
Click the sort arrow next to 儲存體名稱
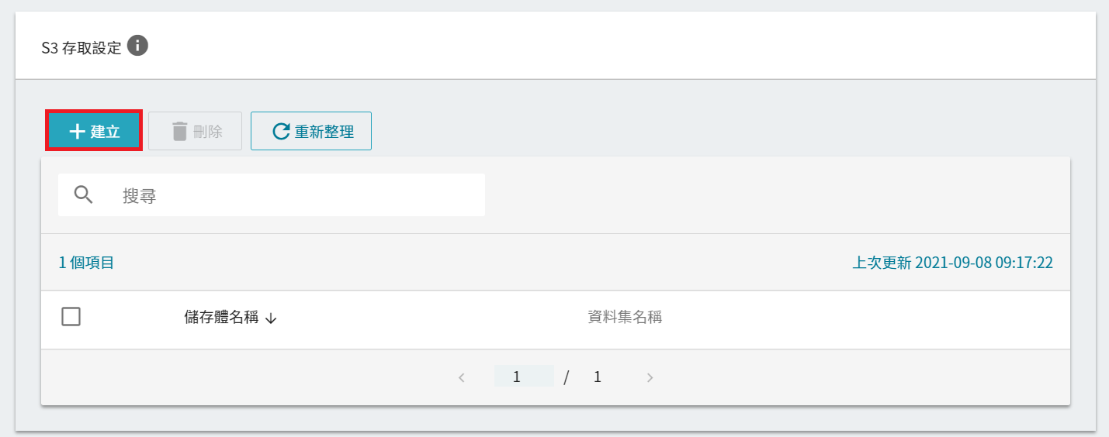pos(270,318)
